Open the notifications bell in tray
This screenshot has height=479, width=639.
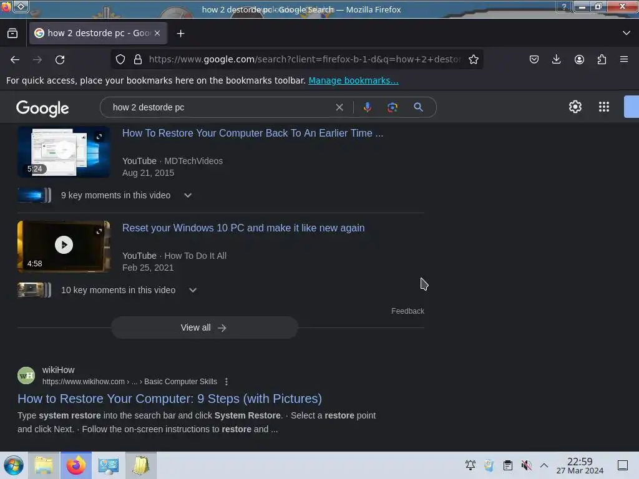[x=471, y=465]
